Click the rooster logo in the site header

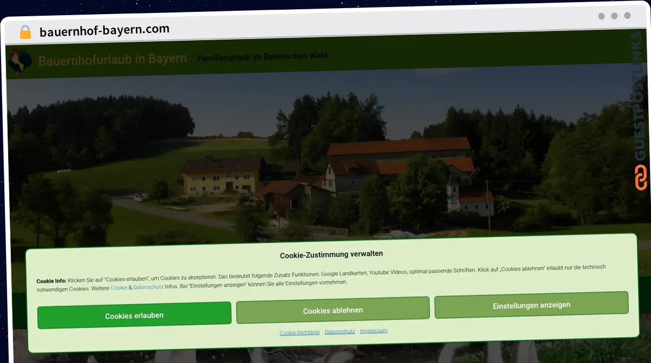pos(20,61)
